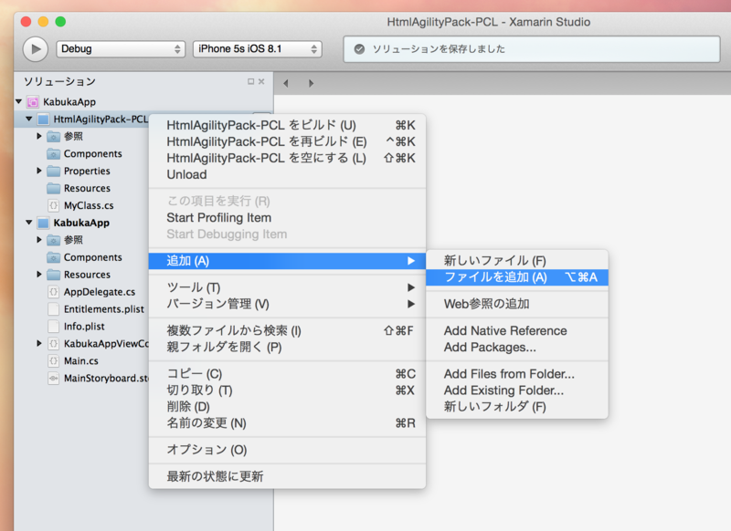Viewport: 731px width, 531px height.
Task: Choose Unload from context menu
Action: (287, 174)
